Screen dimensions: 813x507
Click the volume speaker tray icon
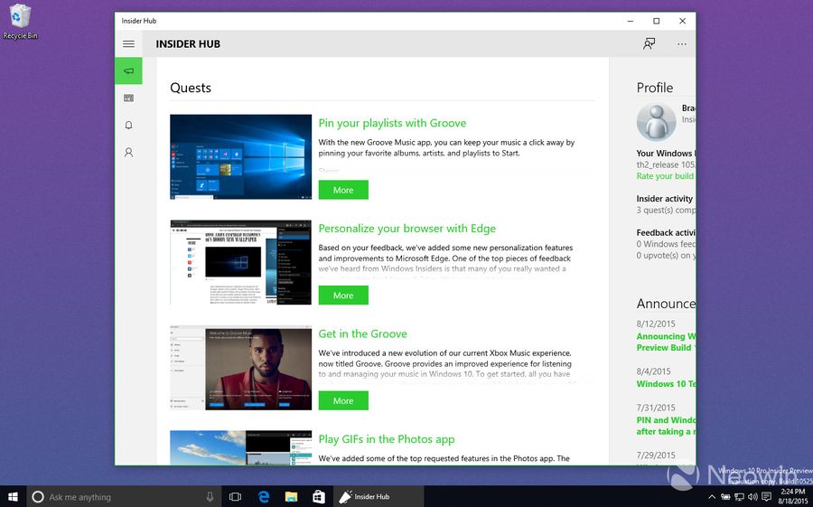[x=752, y=497]
